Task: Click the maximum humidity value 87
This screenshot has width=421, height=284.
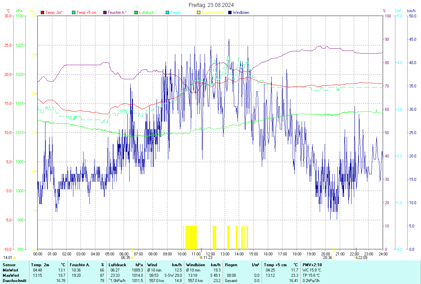Action: pos(102,275)
